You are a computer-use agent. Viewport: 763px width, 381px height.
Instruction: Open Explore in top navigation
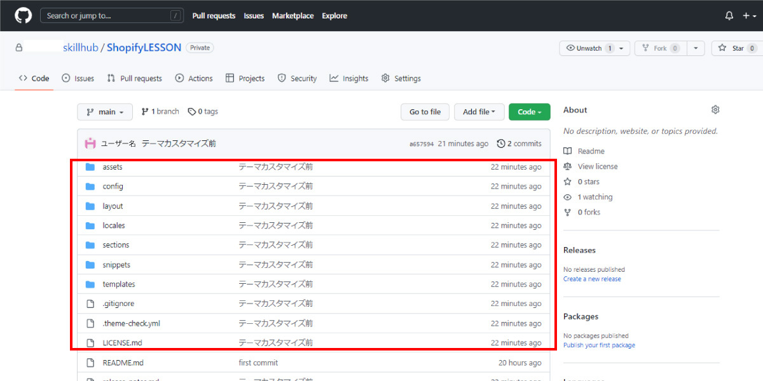click(334, 16)
